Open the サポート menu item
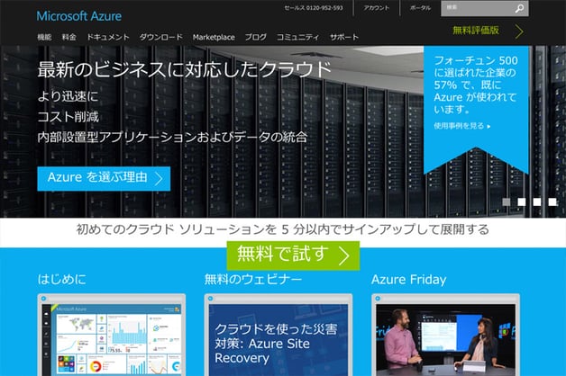 [x=344, y=37]
